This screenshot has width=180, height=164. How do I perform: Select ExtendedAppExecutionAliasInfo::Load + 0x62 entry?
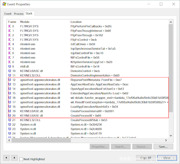pos(100,93)
